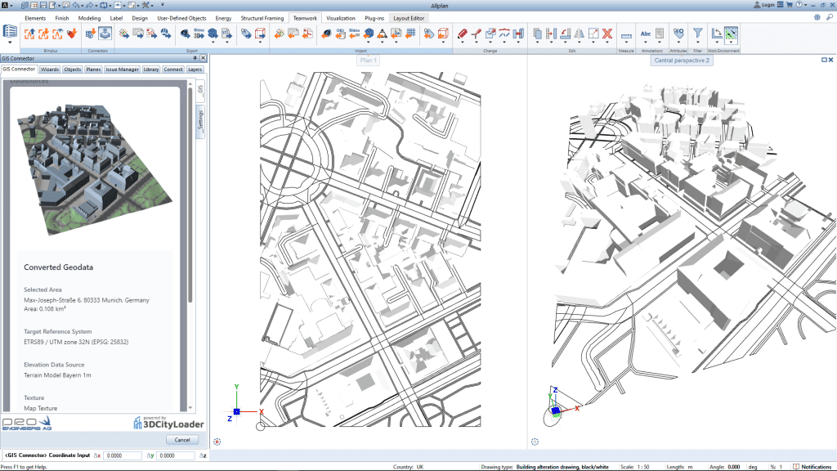Select the Measure tool
Image resolution: width=837 pixels, height=471 pixels.
(627, 34)
